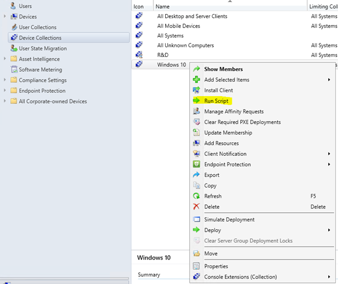The height and width of the screenshot is (284, 338).
Task: Click the Move folder icon
Action: click(x=197, y=253)
